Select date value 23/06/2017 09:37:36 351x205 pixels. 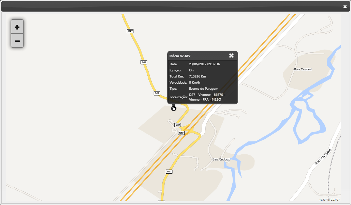pos(204,64)
